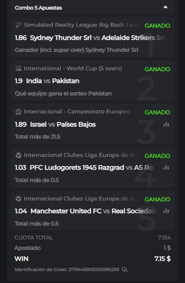This screenshot has width=185, height=283.
Task: Click the World Cup (5 overs) league label
Action: coord(94,69)
